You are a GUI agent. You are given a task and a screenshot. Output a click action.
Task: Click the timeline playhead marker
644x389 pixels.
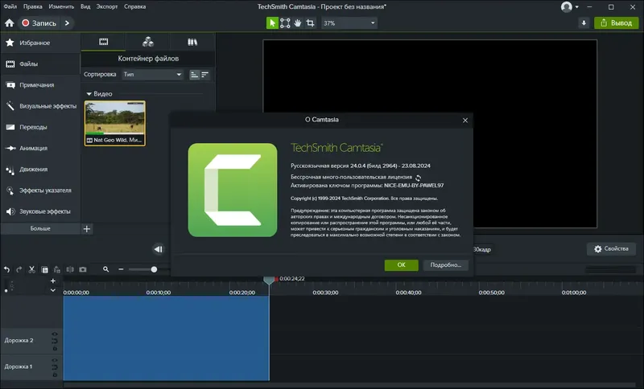pyautogui.click(x=269, y=280)
